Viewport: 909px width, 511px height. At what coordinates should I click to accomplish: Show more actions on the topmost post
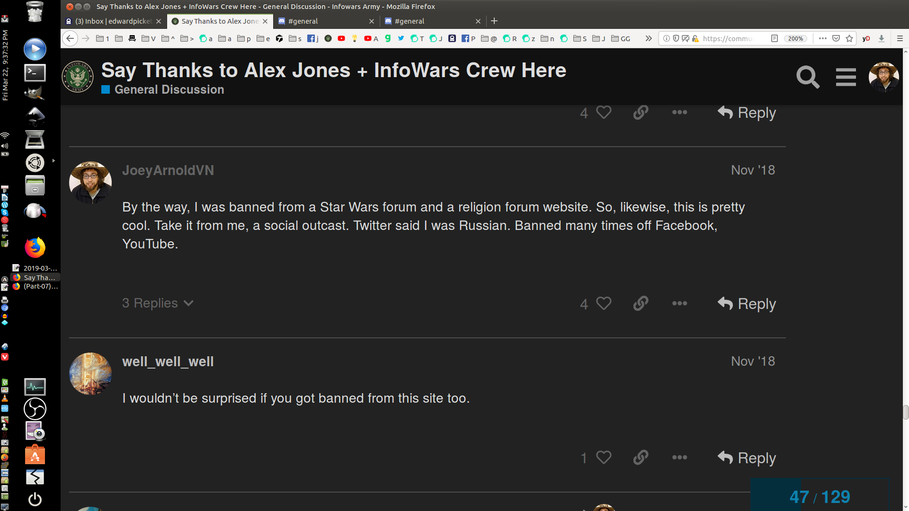point(679,113)
